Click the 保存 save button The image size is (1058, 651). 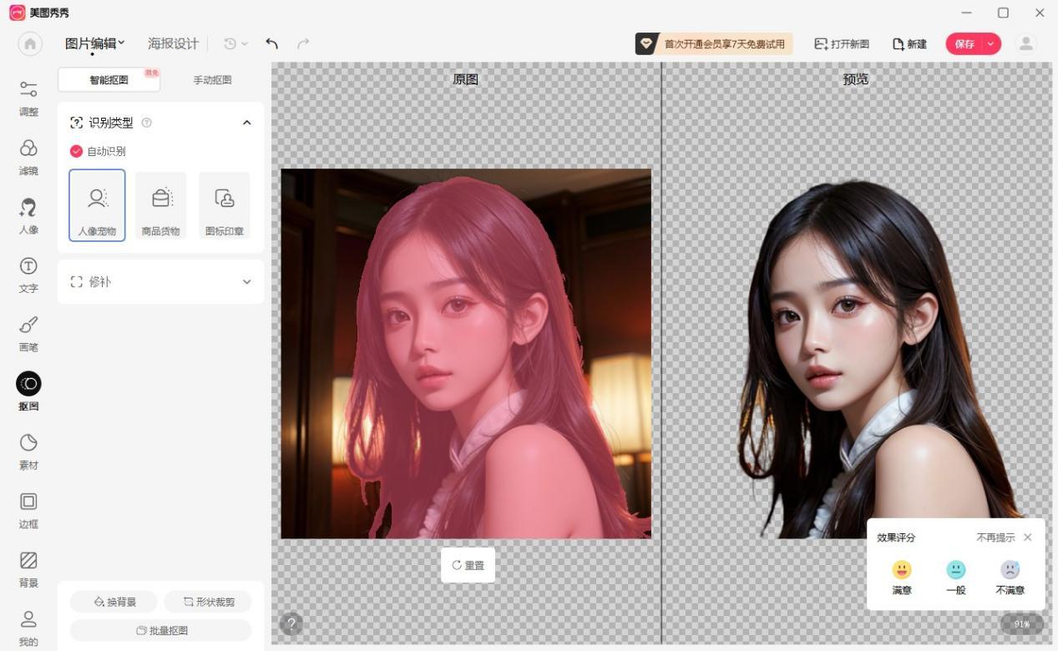(x=964, y=43)
